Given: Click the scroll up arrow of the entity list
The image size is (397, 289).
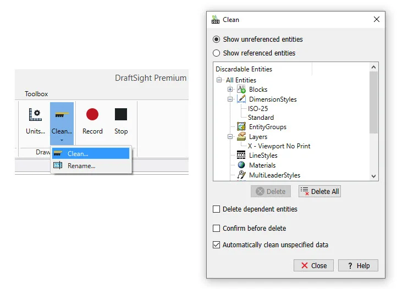Looking at the screenshot, I should [373, 67].
